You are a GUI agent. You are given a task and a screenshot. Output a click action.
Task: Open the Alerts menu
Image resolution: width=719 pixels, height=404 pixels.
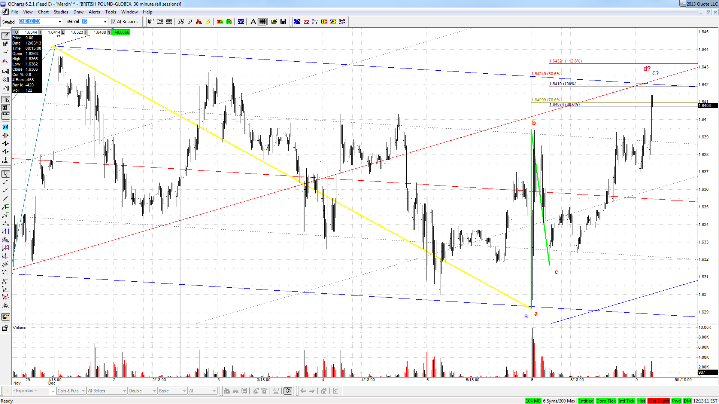coord(94,12)
